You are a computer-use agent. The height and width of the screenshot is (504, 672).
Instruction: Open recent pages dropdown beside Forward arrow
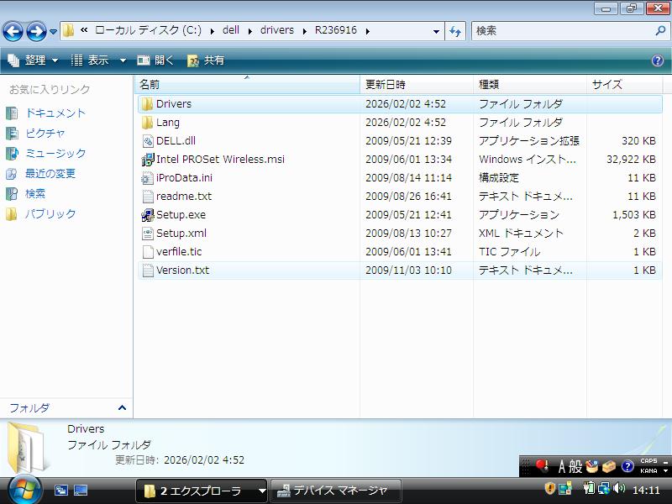pos(53,31)
